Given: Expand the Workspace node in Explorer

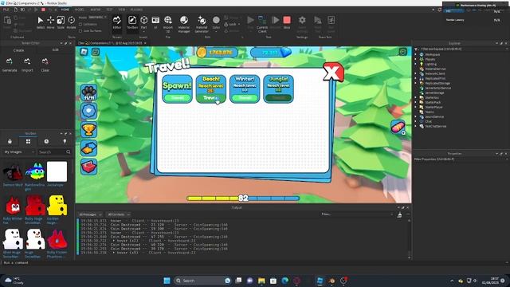Looking at the screenshot, I should pos(416,54).
